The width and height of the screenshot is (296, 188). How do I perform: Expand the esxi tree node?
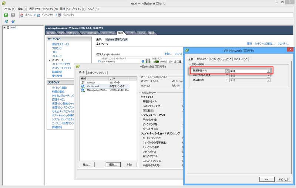tap(4, 27)
